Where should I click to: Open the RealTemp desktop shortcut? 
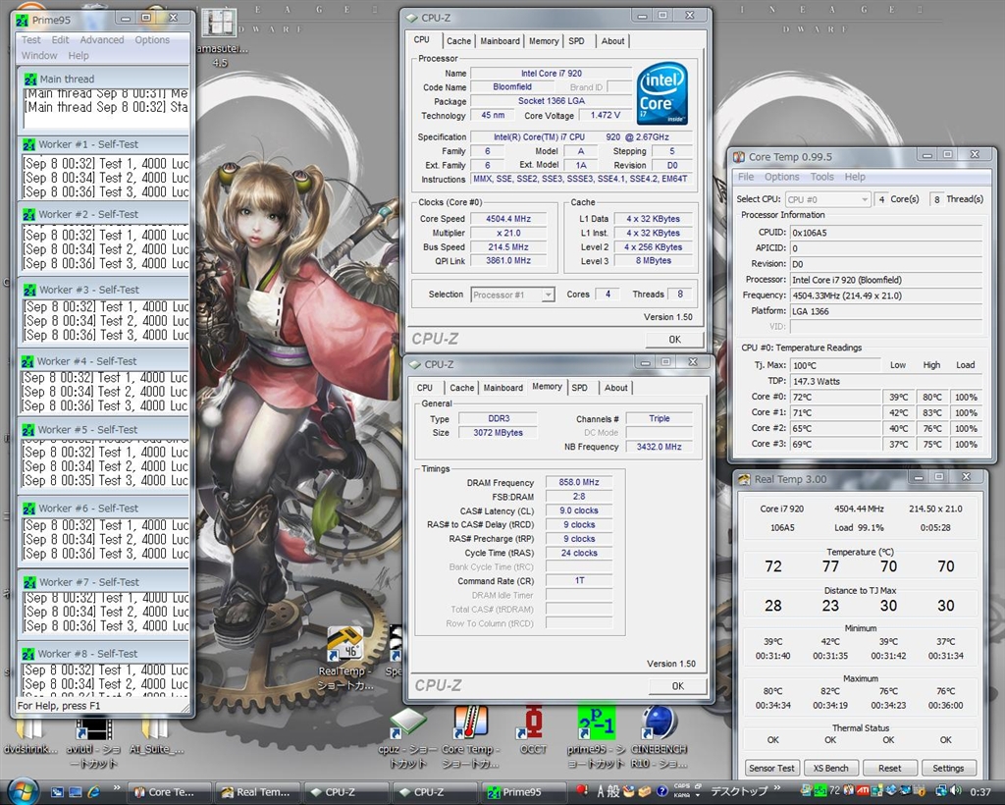point(344,644)
